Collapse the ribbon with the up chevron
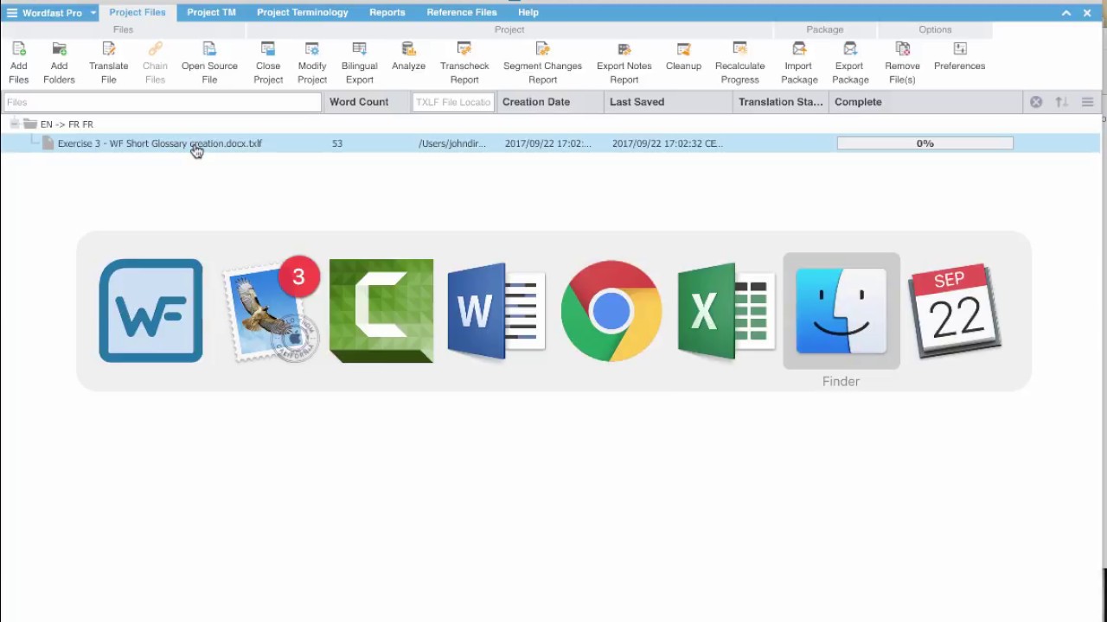 (1066, 13)
